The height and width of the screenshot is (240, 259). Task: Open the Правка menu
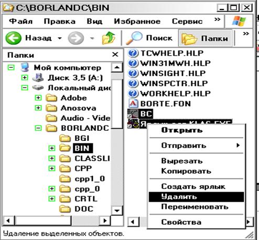pos(60,22)
